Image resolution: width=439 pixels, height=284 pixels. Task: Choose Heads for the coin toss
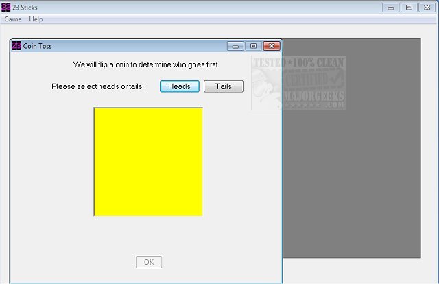click(180, 86)
